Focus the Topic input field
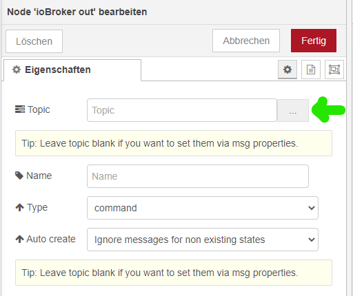This screenshot has width=353, height=296. pos(182,110)
